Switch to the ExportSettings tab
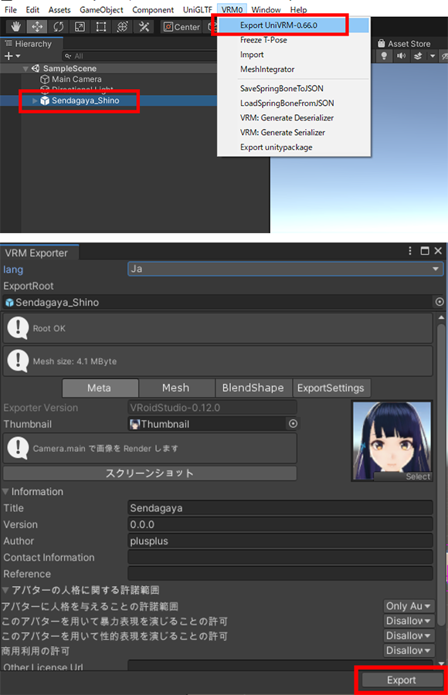448x695 pixels. (331, 388)
